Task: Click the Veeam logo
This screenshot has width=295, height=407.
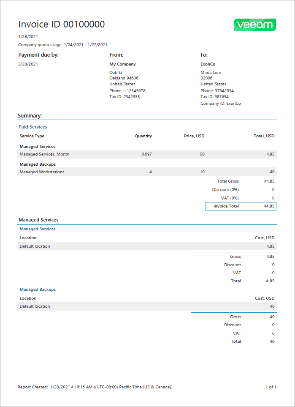Action: coord(254,25)
